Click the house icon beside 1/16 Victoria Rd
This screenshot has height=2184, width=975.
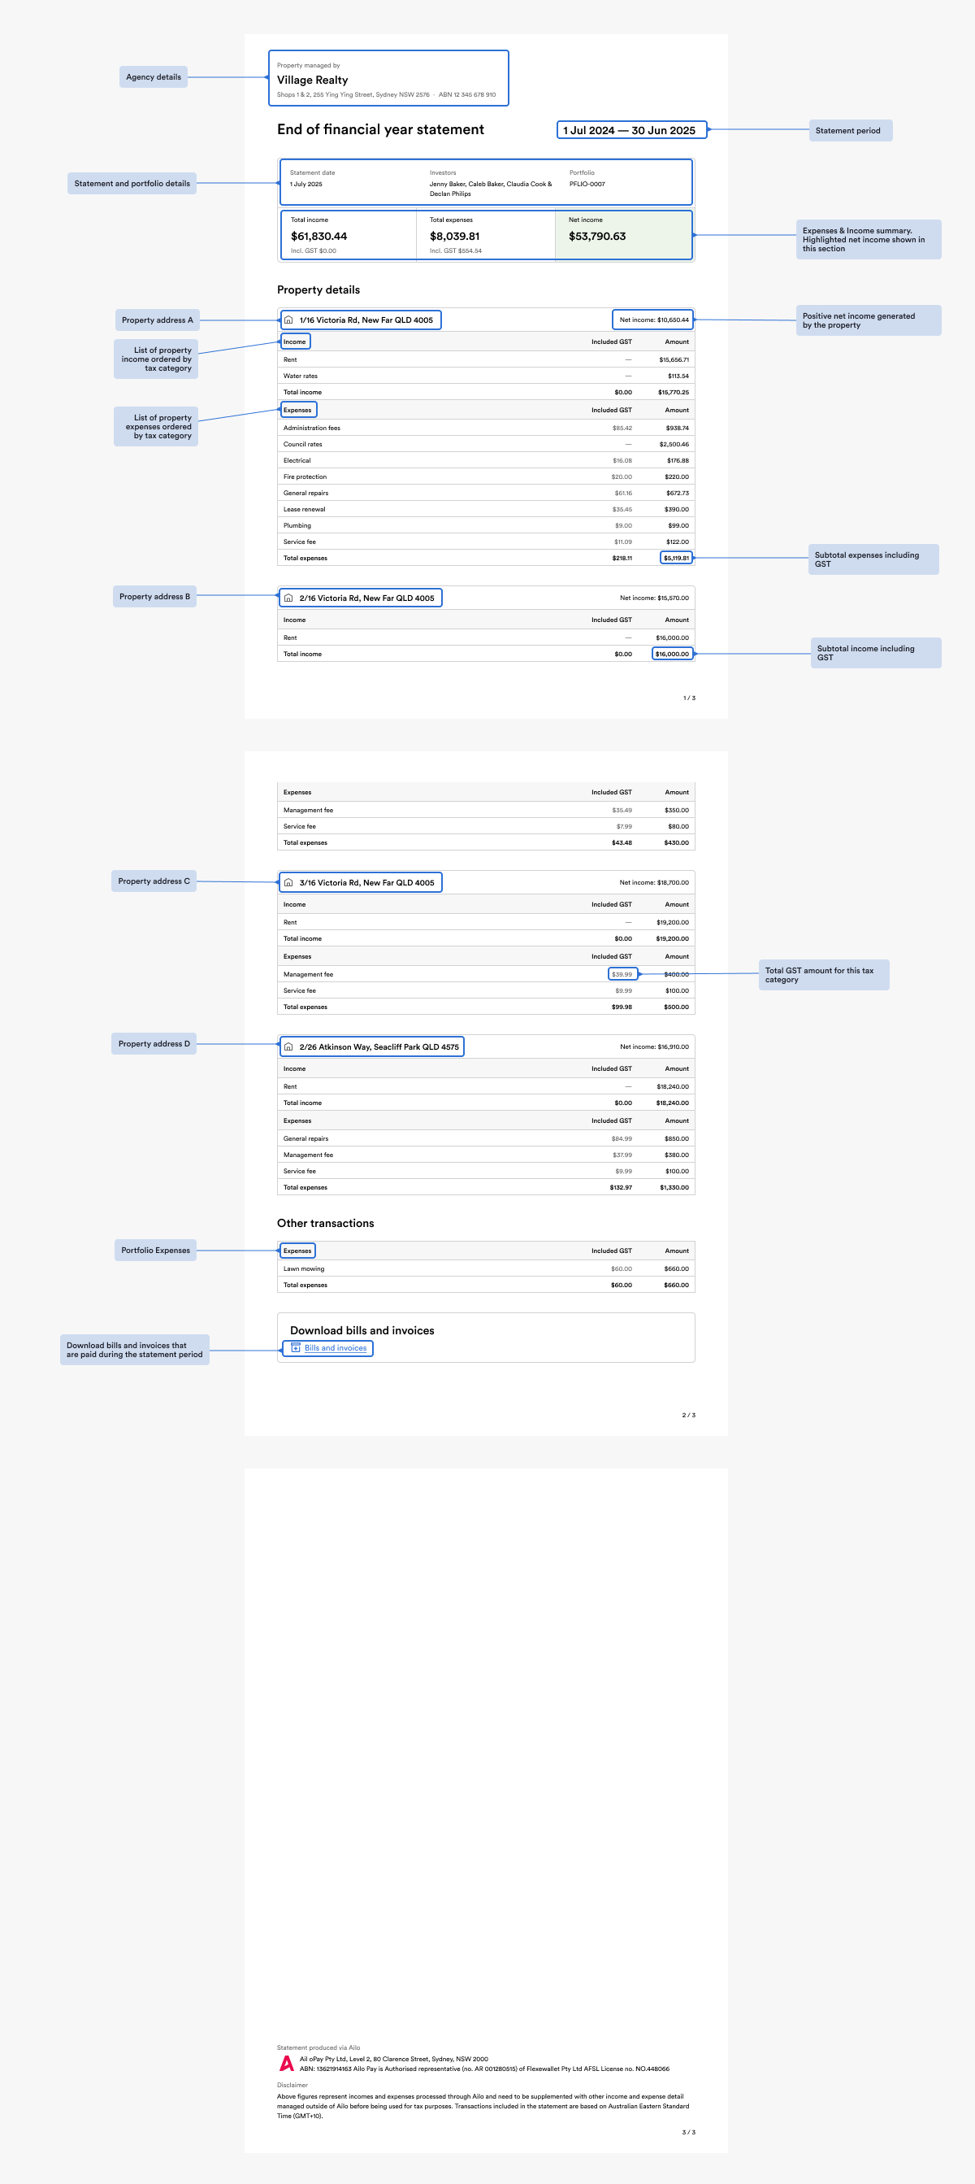pyautogui.click(x=288, y=320)
